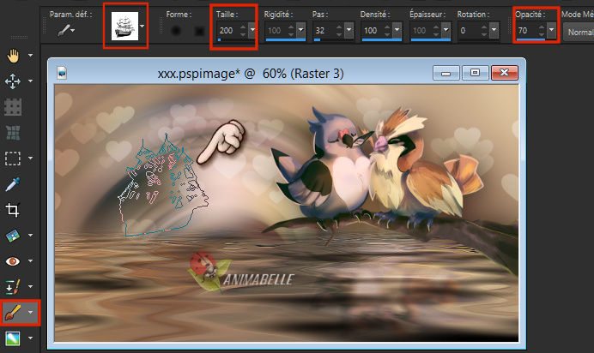Screen dimensions: 594x353
Task: Open the Densité slider dropdown
Action: click(397, 29)
